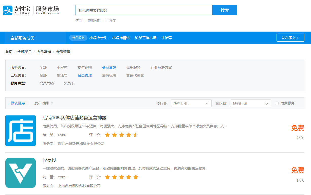This screenshot has height=195, width=311.
Task: Enable the 免费服务 checkbox filter
Action: click(x=277, y=103)
